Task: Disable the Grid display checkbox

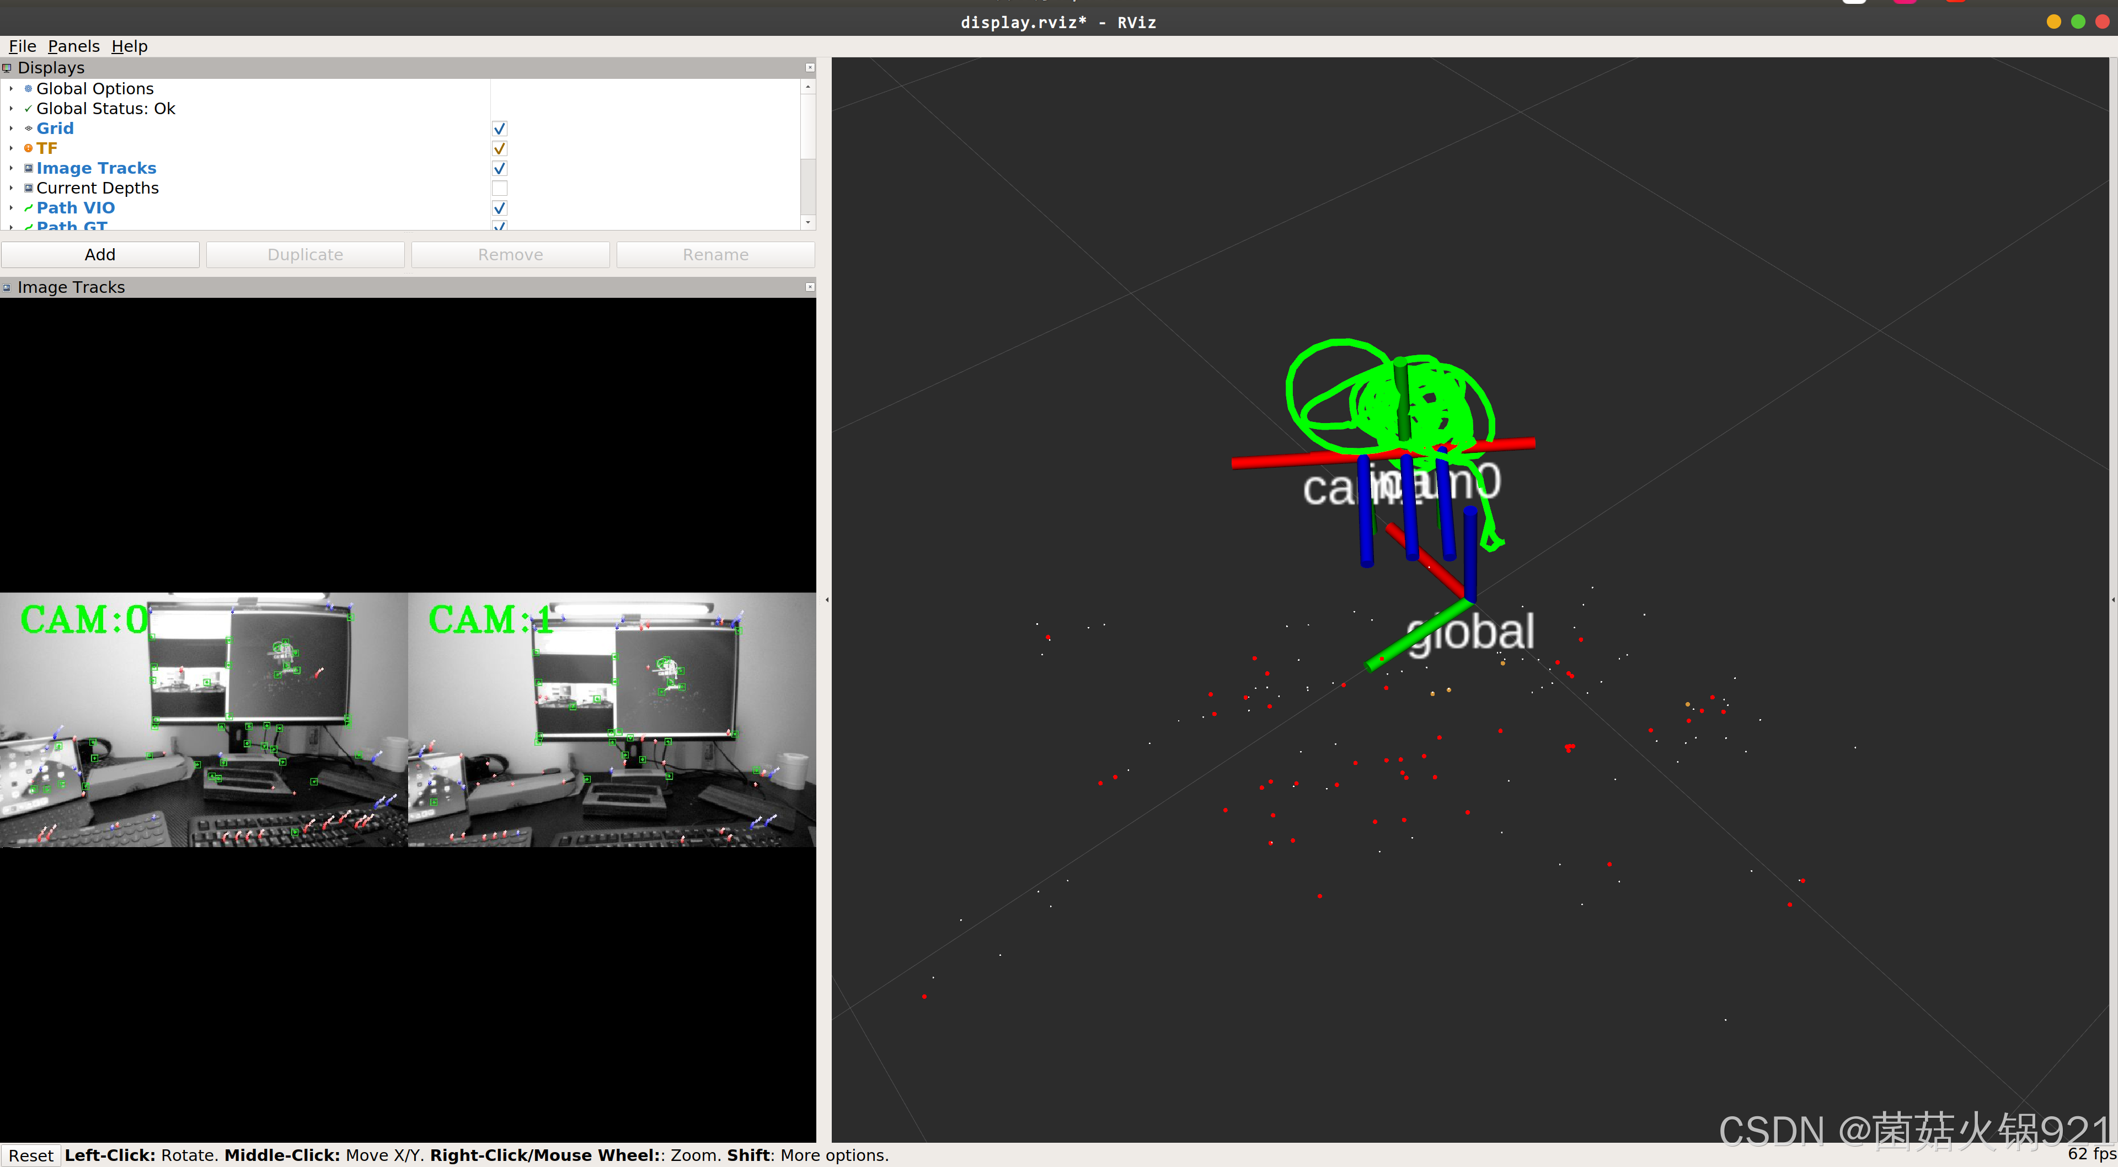Action: [499, 129]
